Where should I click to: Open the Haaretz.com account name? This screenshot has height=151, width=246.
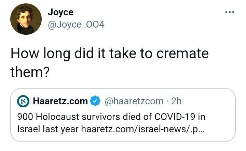coord(60,101)
